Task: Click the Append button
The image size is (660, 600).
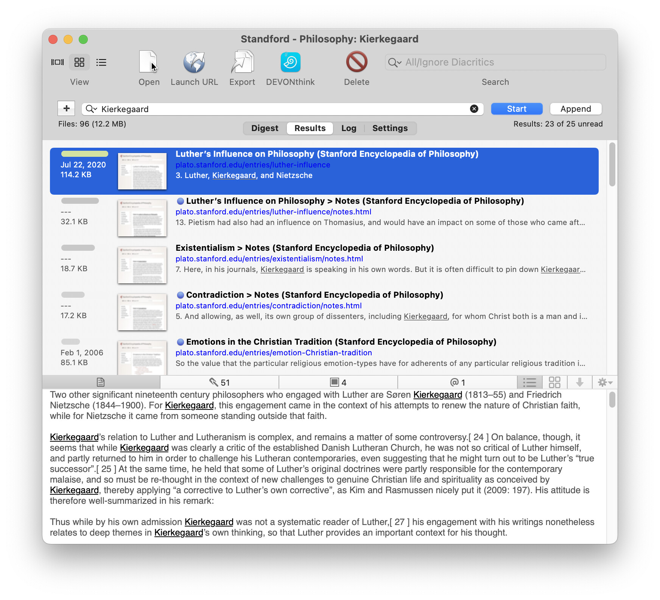Action: pos(575,109)
